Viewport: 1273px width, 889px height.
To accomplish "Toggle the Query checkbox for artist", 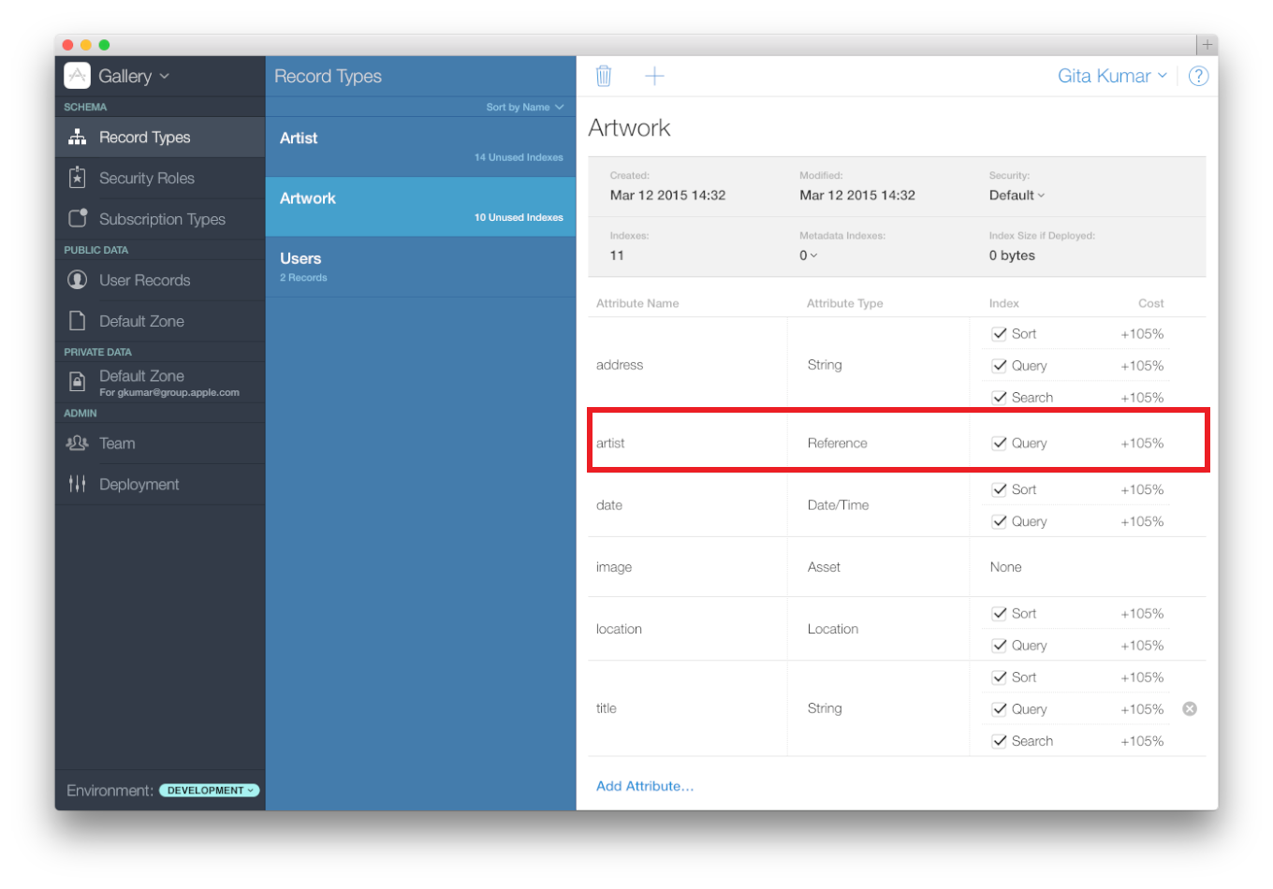I will [x=1000, y=444].
